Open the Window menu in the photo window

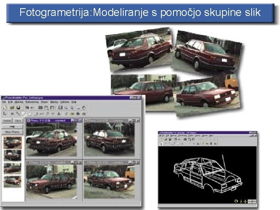tap(65, 102)
